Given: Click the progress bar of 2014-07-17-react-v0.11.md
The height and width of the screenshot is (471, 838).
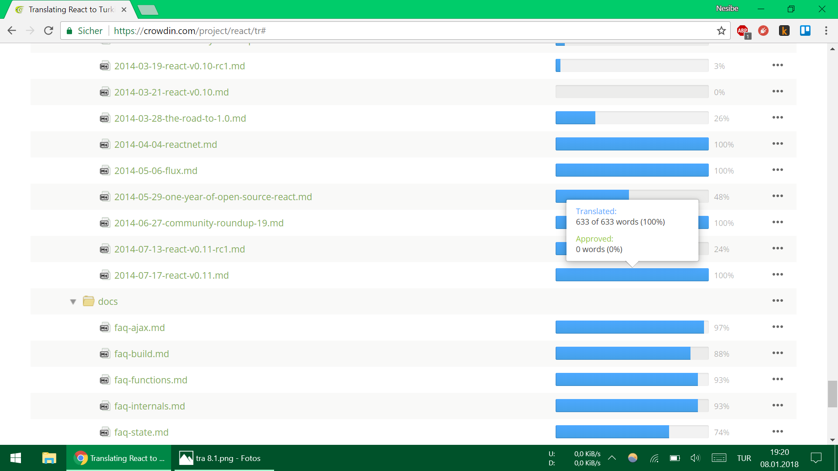Looking at the screenshot, I should pyautogui.click(x=632, y=275).
